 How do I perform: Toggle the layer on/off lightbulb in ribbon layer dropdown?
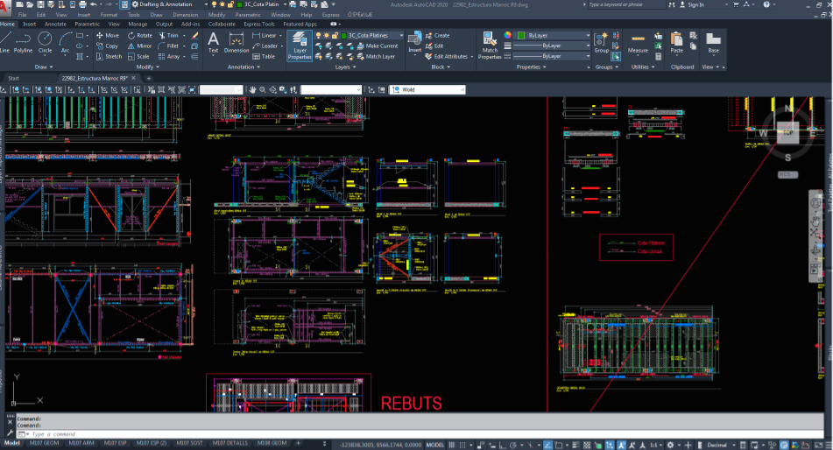tap(318, 36)
